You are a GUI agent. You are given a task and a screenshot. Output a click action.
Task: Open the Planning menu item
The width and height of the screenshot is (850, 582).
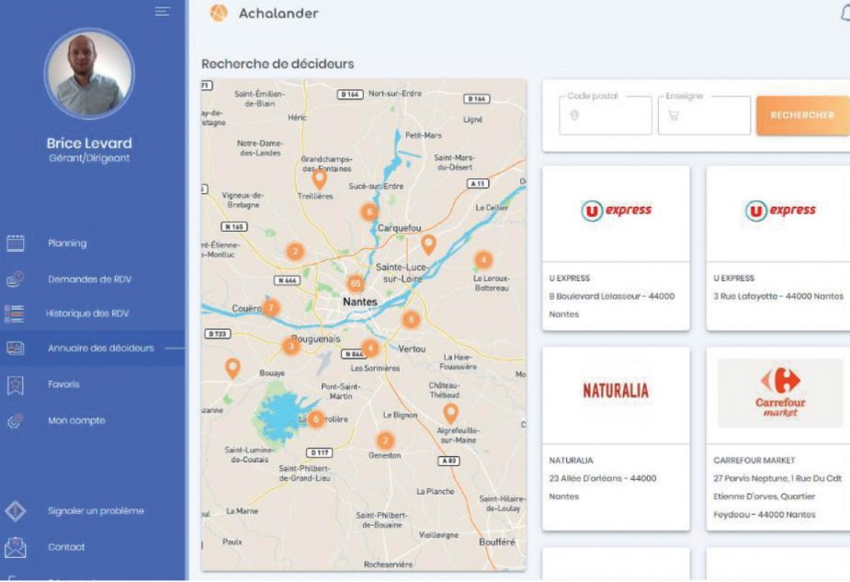[67, 243]
